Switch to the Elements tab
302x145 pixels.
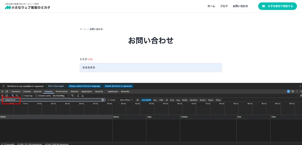(x=16, y=92)
